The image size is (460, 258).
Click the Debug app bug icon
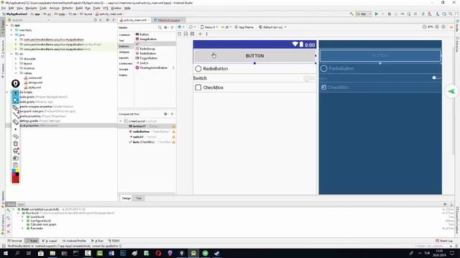[390, 14]
